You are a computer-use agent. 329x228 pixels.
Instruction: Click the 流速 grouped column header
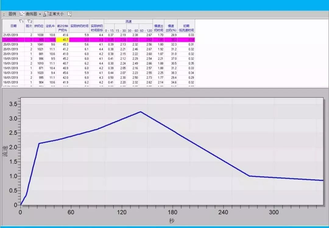(x=128, y=22)
